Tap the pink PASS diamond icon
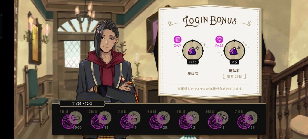This screenshot has height=139, width=308. (219, 39)
